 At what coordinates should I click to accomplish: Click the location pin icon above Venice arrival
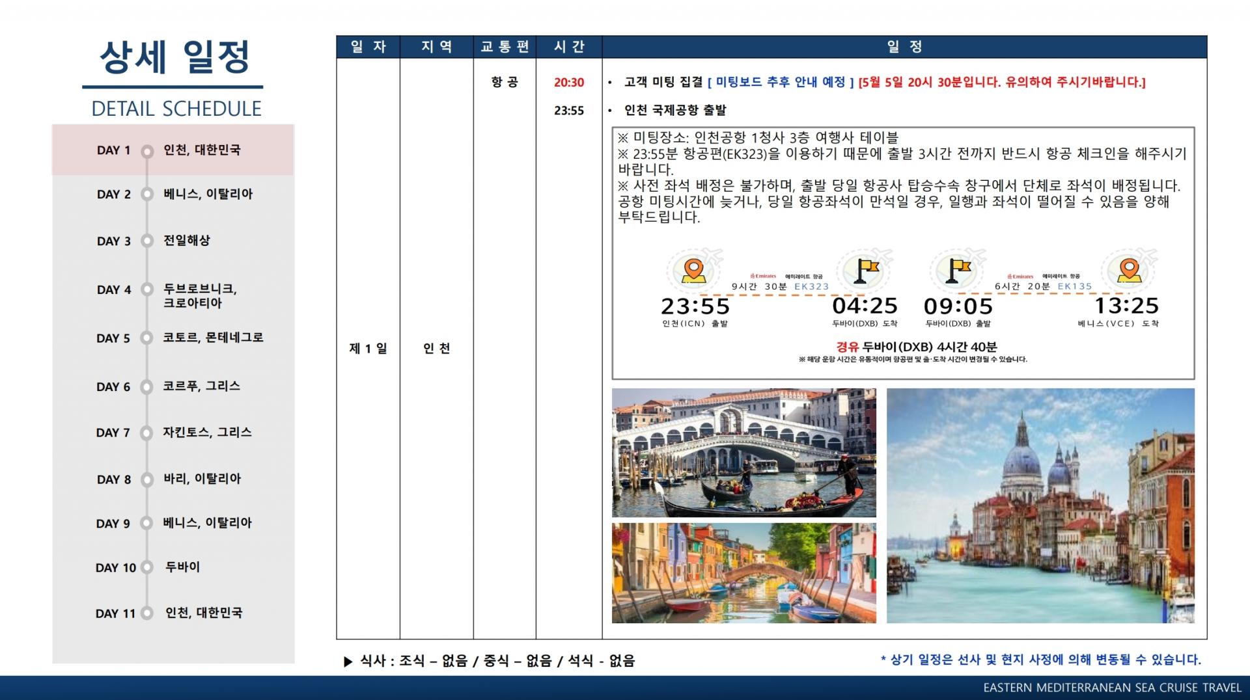click(1129, 271)
